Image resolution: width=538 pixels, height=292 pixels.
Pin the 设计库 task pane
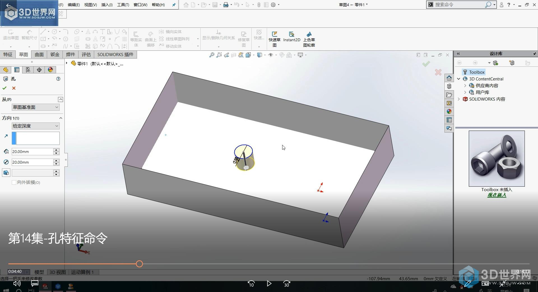534,54
